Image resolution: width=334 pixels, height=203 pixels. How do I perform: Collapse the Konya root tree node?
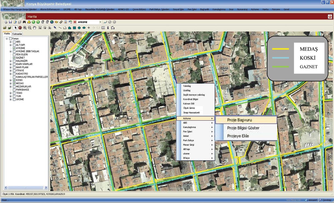pos(7,39)
